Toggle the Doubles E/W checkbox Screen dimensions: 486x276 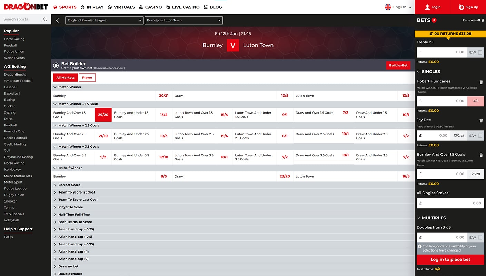(x=480, y=237)
